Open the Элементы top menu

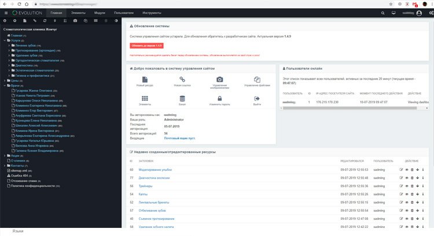(78, 13)
